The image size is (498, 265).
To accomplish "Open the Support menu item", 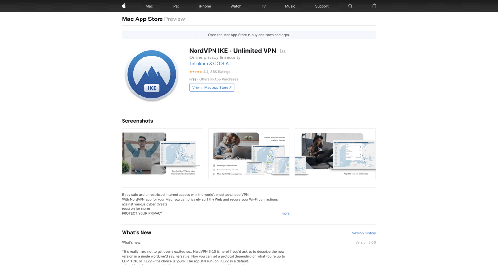I will tap(322, 6).
